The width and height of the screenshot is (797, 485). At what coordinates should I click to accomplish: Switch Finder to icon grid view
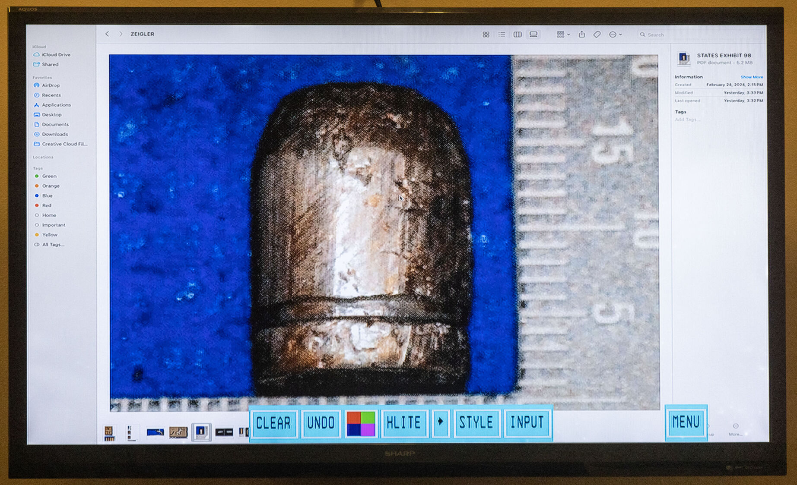pos(486,34)
